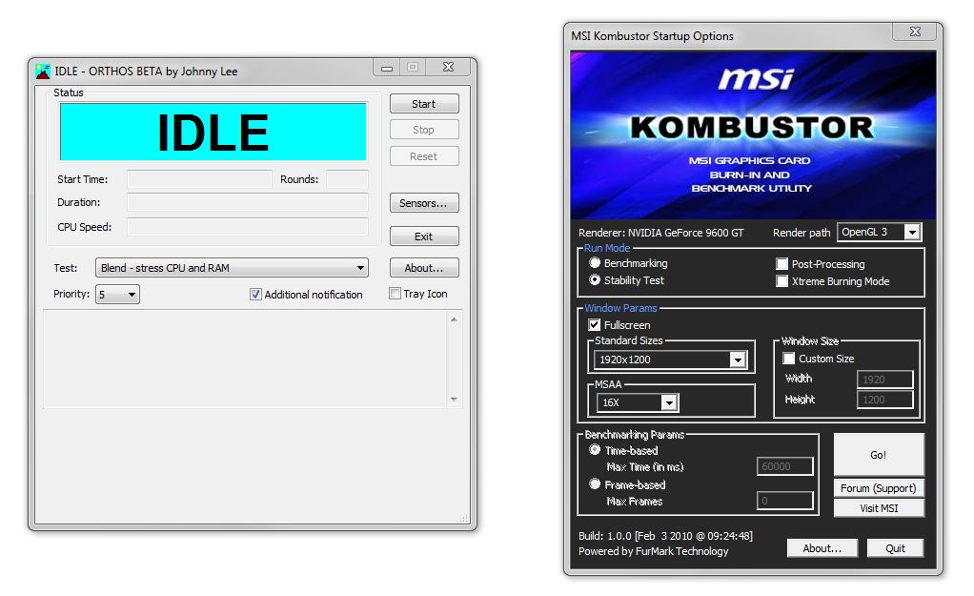
Task: Click the IDLE status display
Action: [213, 132]
